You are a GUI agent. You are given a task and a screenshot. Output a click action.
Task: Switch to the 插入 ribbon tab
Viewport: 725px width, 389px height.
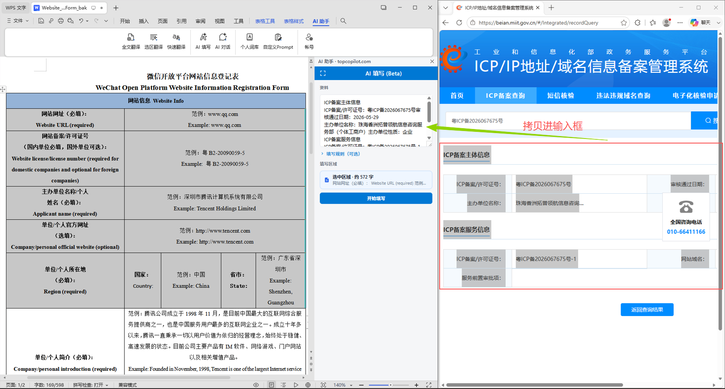click(144, 21)
